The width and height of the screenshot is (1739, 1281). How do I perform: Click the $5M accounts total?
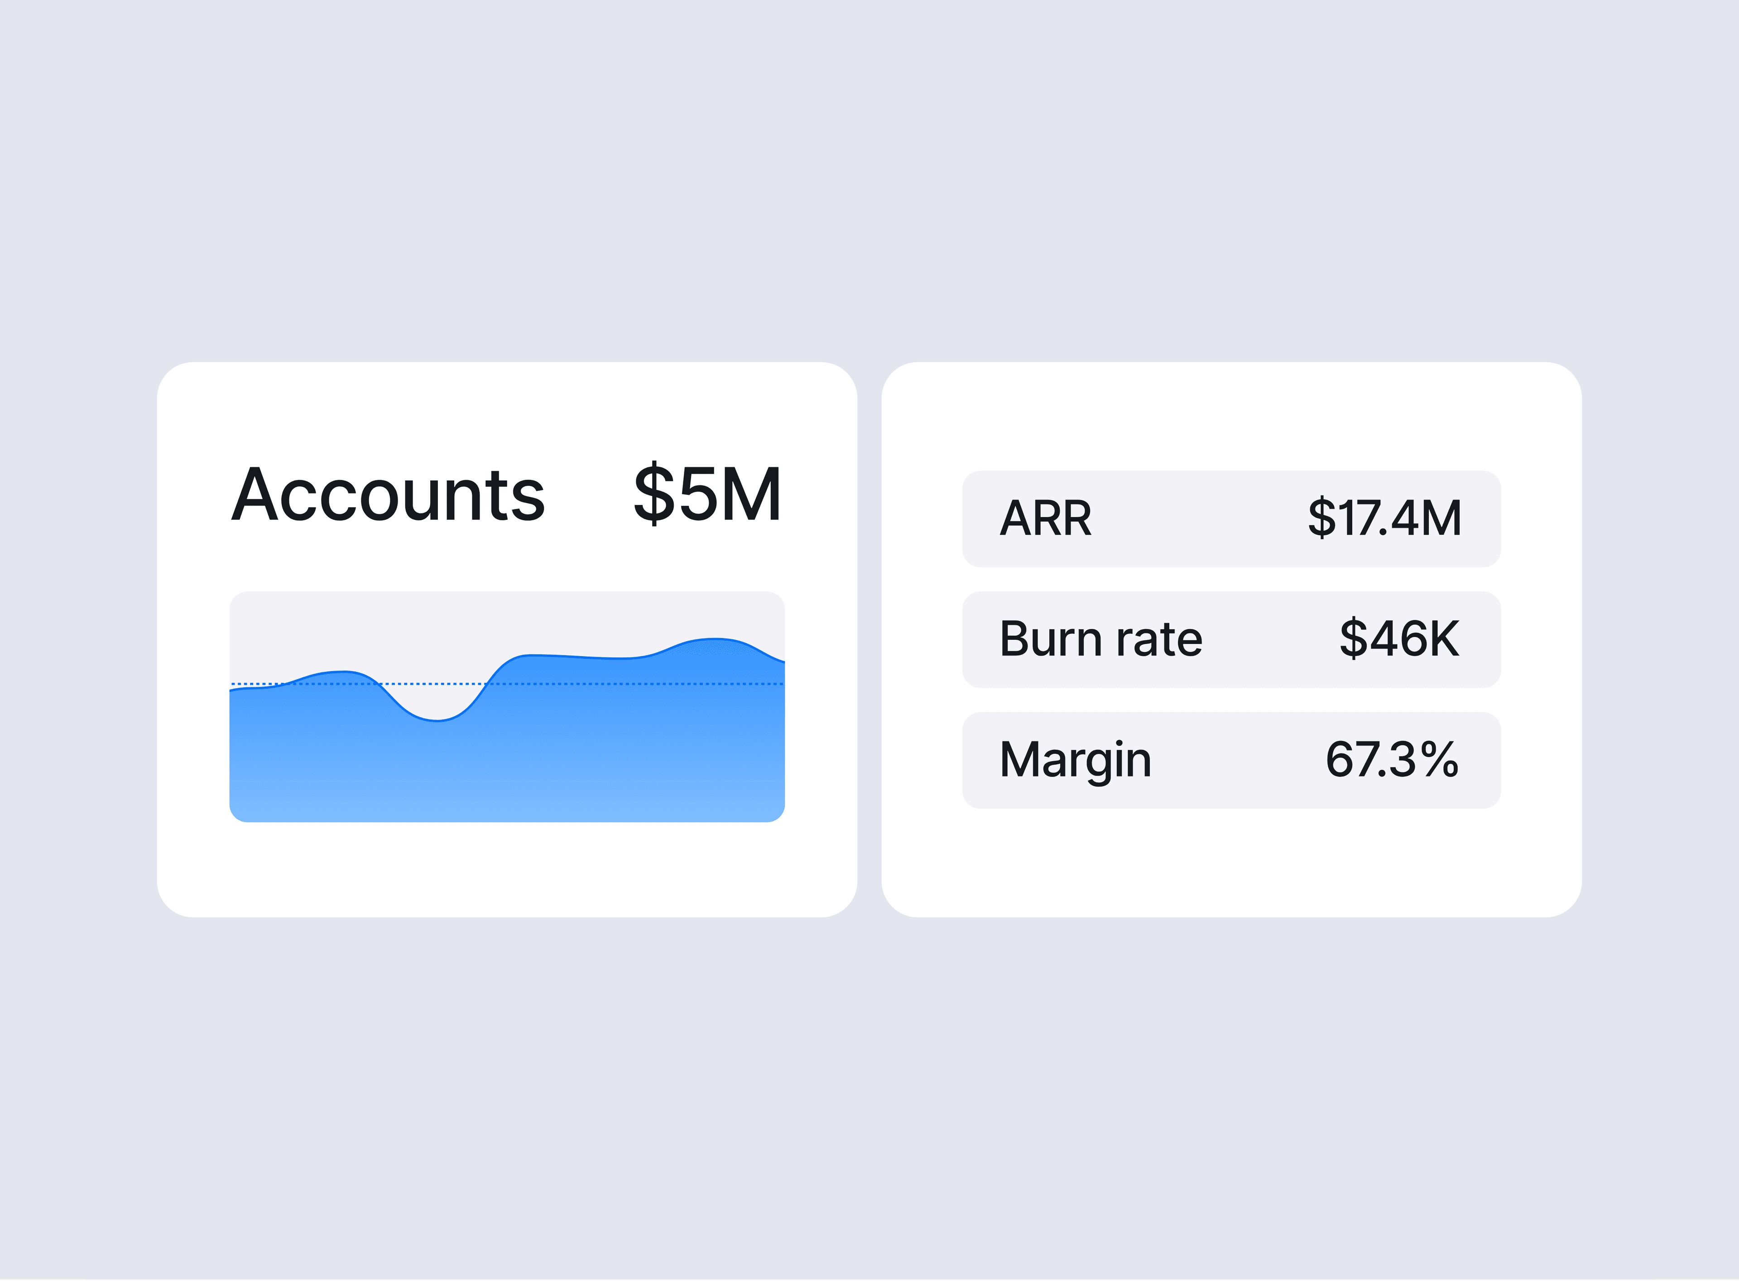coord(706,495)
